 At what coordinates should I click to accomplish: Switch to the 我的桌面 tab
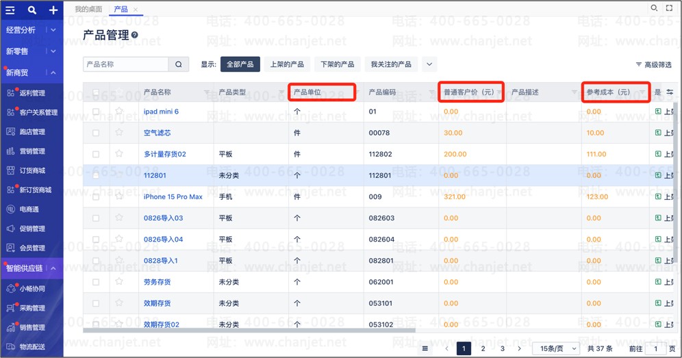coord(88,9)
